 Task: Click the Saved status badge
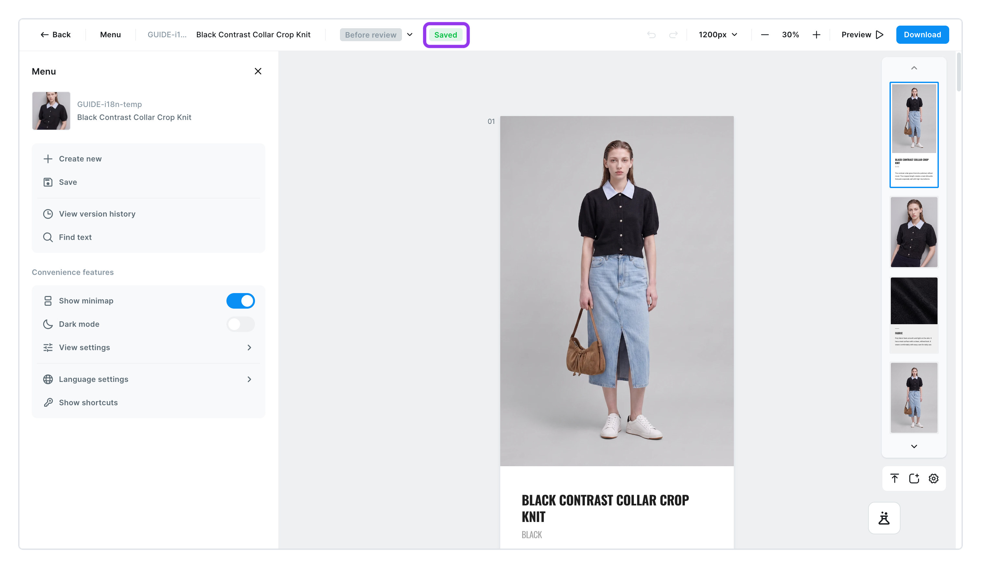click(446, 35)
